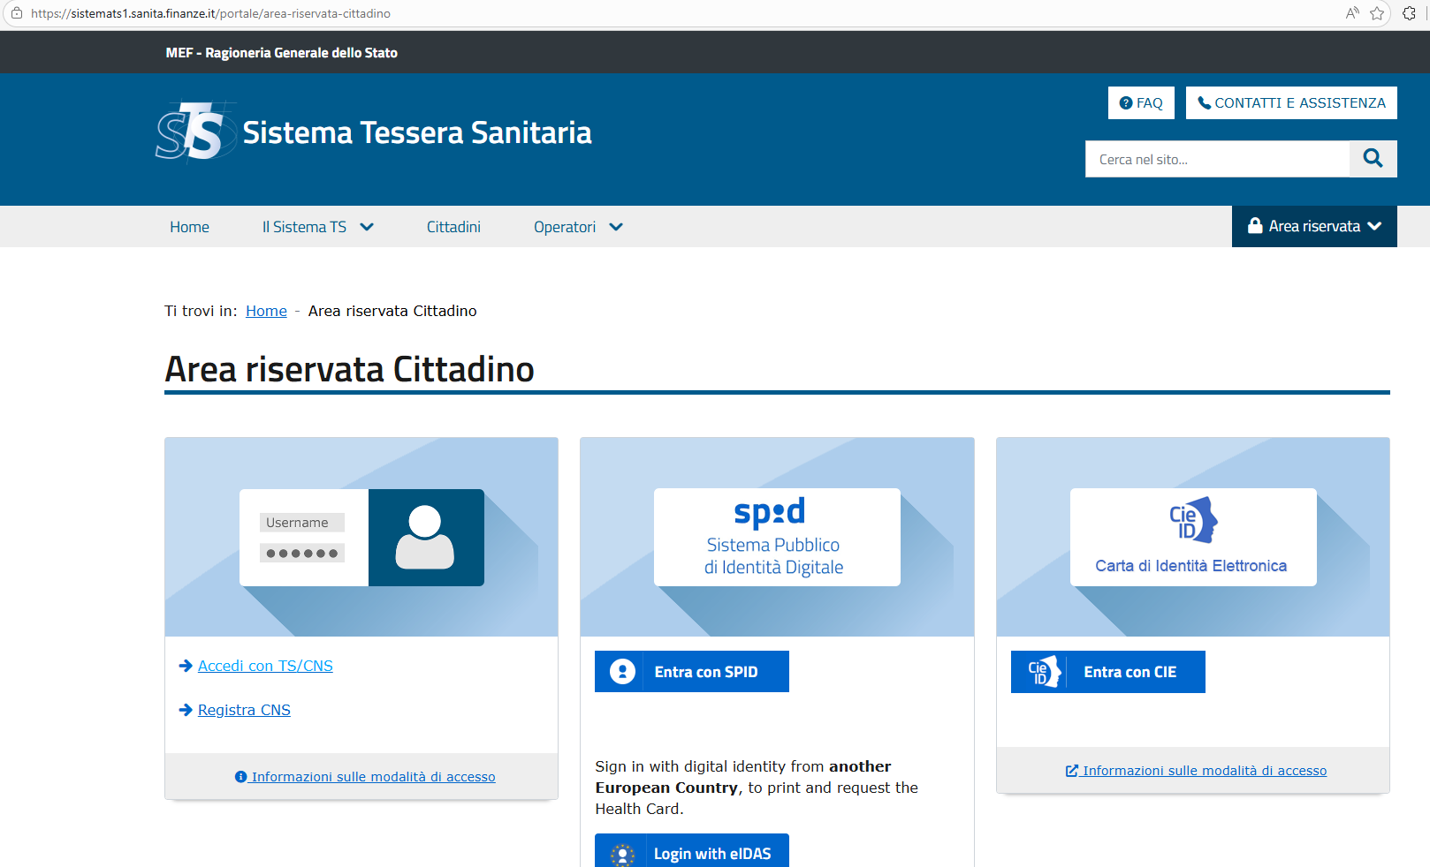Screen dimensions: 1430x867
Task: Select Home in the navigation bar
Action: pos(189,227)
